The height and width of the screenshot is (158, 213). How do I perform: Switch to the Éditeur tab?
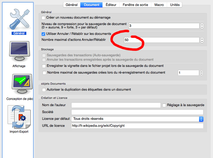(x=111, y=5)
